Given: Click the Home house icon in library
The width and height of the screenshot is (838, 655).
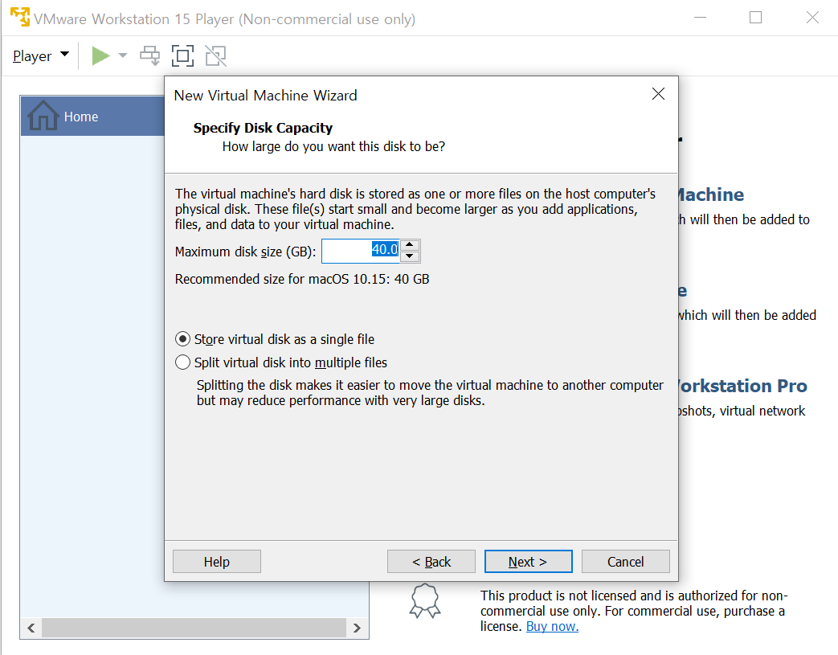Looking at the screenshot, I should pyautogui.click(x=42, y=117).
